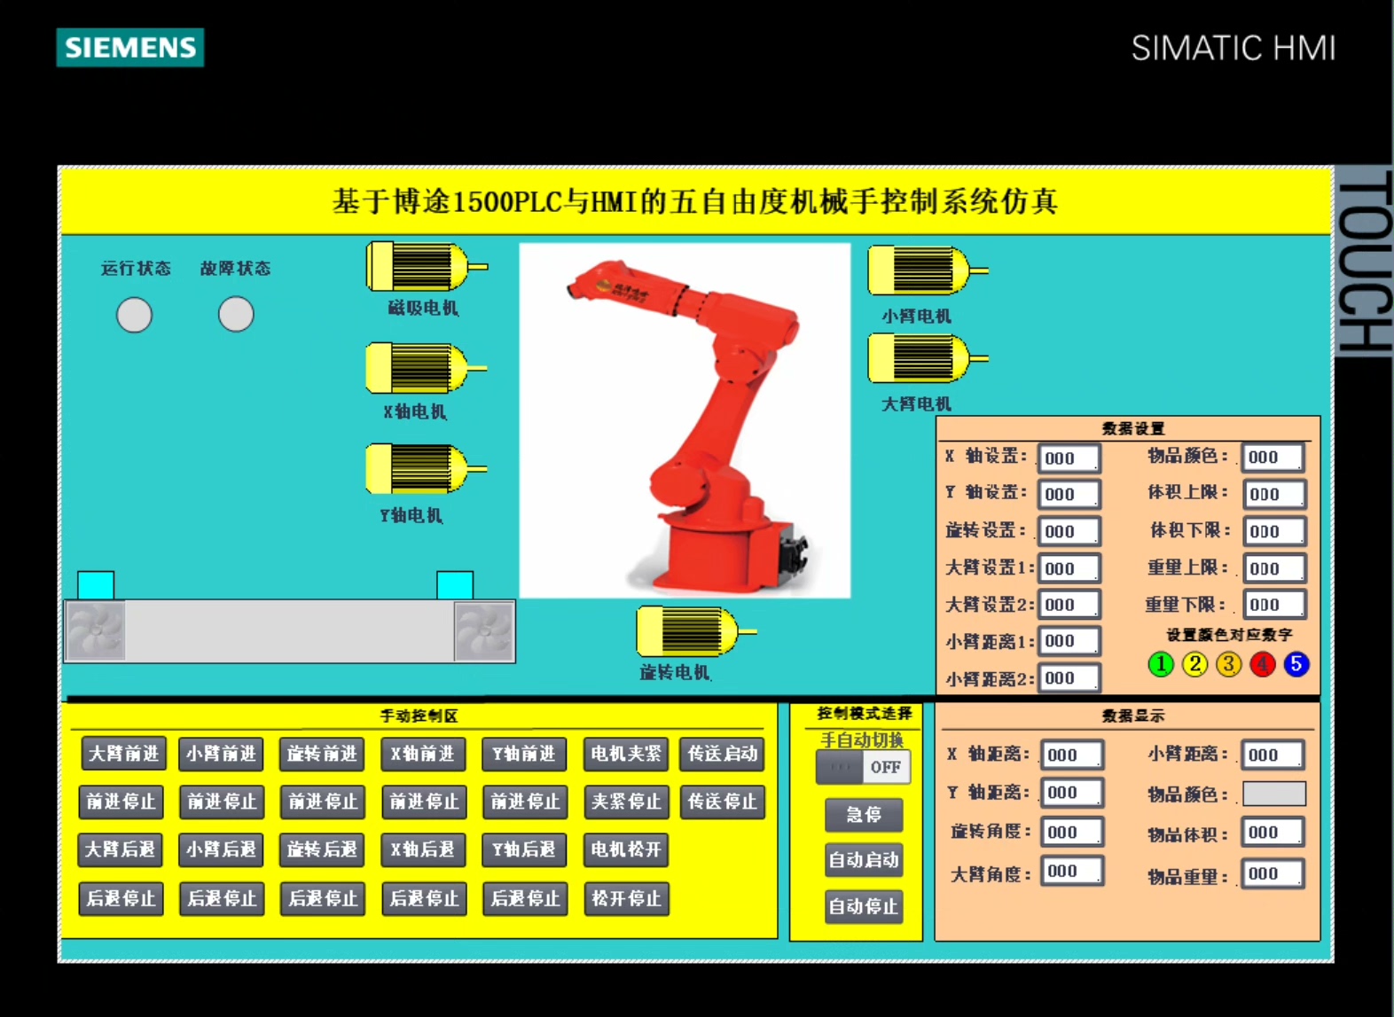Click the X 轴距离 display field

[1072, 755]
